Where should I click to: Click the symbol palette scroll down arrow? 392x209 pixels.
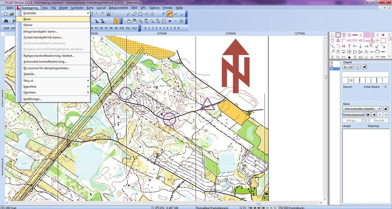[x=389, y=57]
